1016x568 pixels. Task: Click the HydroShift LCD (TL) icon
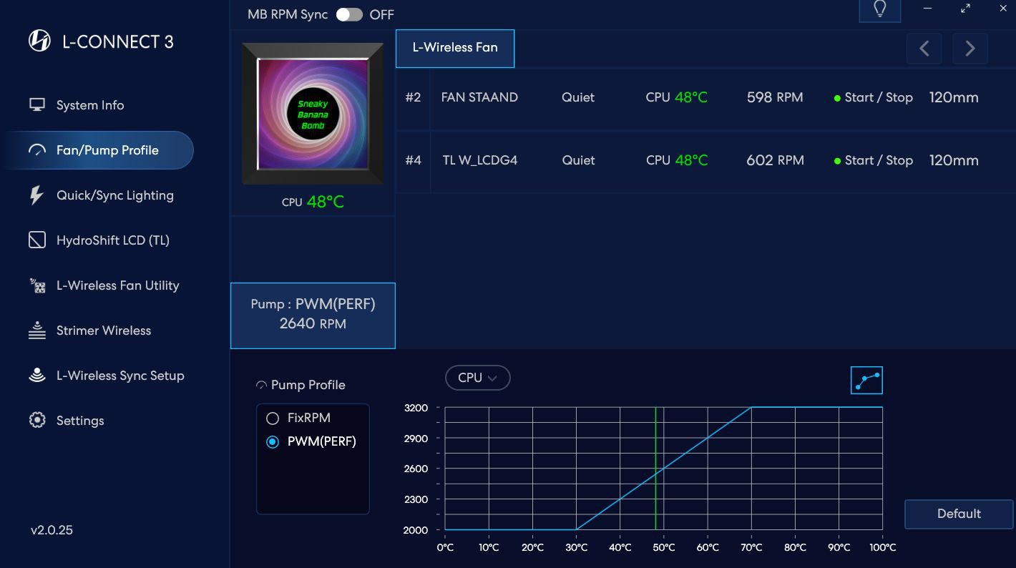coord(37,240)
